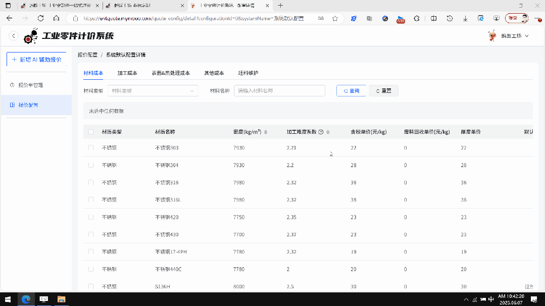Click the site info lock icon
Viewport: 545px width, 306px height.
[x=75, y=18]
